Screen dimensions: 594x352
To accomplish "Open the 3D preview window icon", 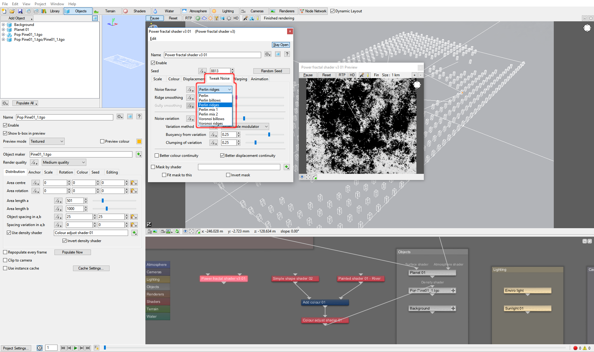I will pos(36,11).
